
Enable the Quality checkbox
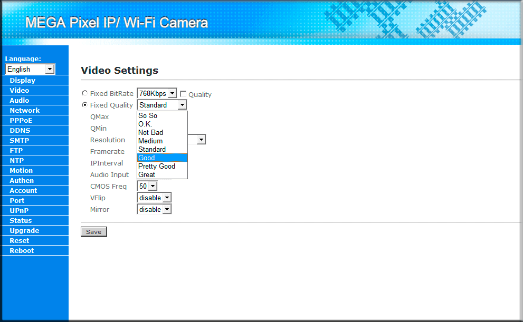click(183, 94)
